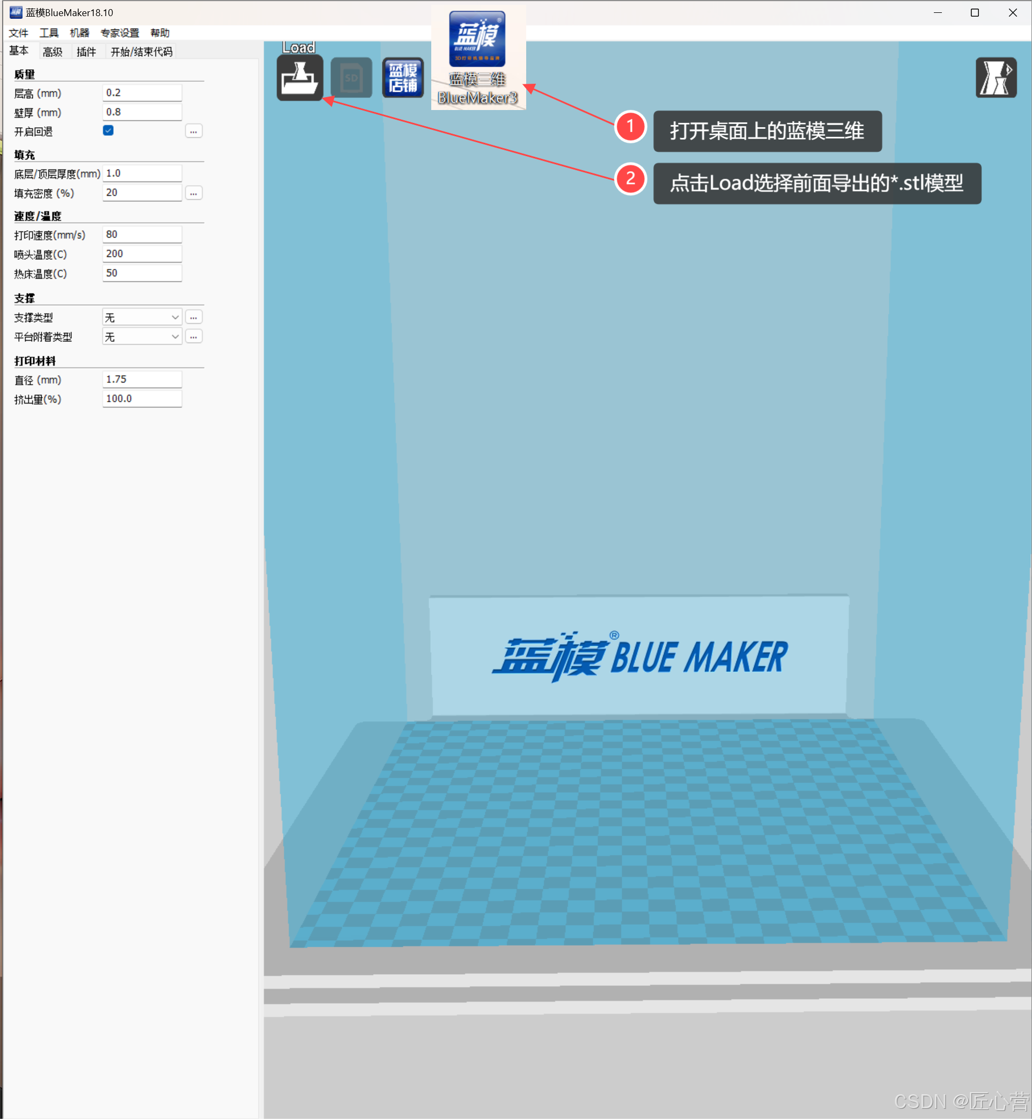Expand the 支撑类型 dropdown
1032x1119 pixels.
142,317
